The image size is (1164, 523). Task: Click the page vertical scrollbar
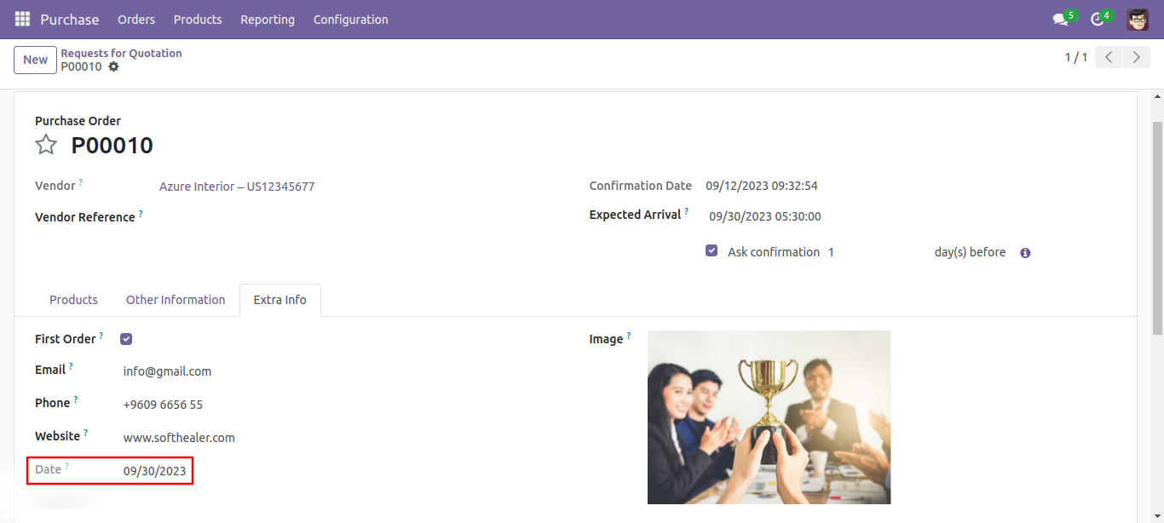click(x=1157, y=228)
